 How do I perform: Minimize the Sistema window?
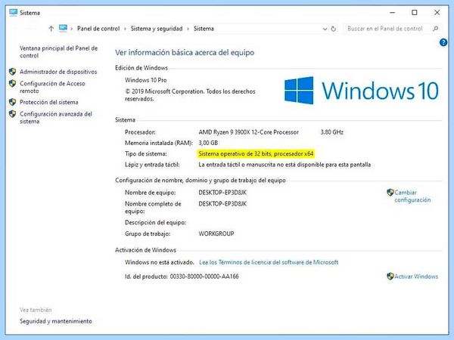[392, 12]
